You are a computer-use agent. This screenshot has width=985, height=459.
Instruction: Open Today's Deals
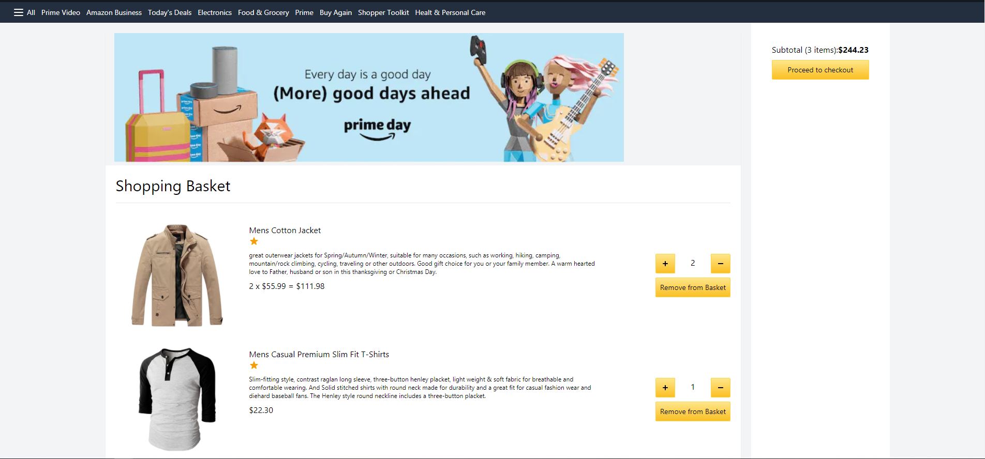click(170, 12)
